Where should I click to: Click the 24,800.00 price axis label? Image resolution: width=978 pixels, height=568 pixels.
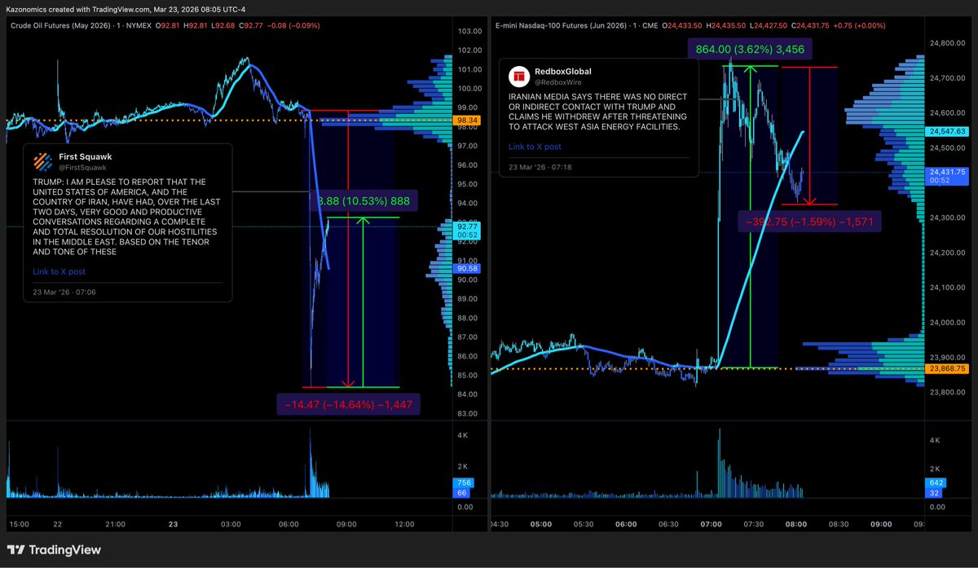point(947,43)
